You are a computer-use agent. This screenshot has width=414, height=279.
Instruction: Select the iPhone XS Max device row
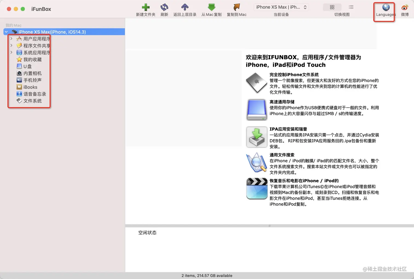coord(64,32)
